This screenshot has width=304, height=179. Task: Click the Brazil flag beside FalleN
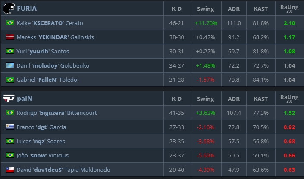[x=9, y=80]
